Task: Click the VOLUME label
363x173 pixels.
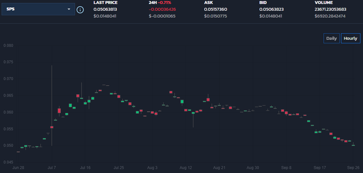Action: point(324,3)
